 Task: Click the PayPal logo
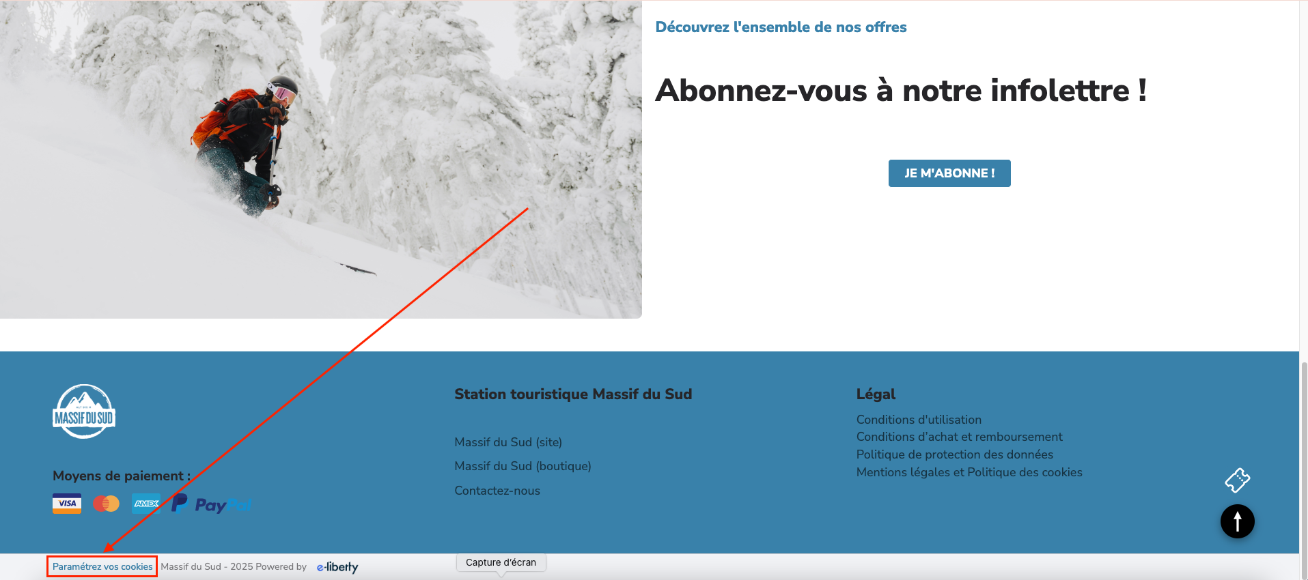pos(212,504)
